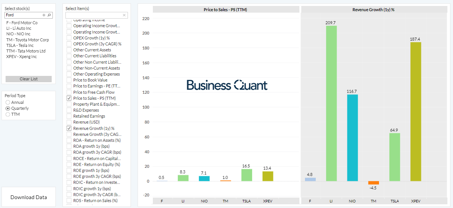The height and width of the screenshot is (208, 453).
Task: Check the ROE growth 3y CAGR (bps) item
Action: pyautogui.click(x=69, y=176)
